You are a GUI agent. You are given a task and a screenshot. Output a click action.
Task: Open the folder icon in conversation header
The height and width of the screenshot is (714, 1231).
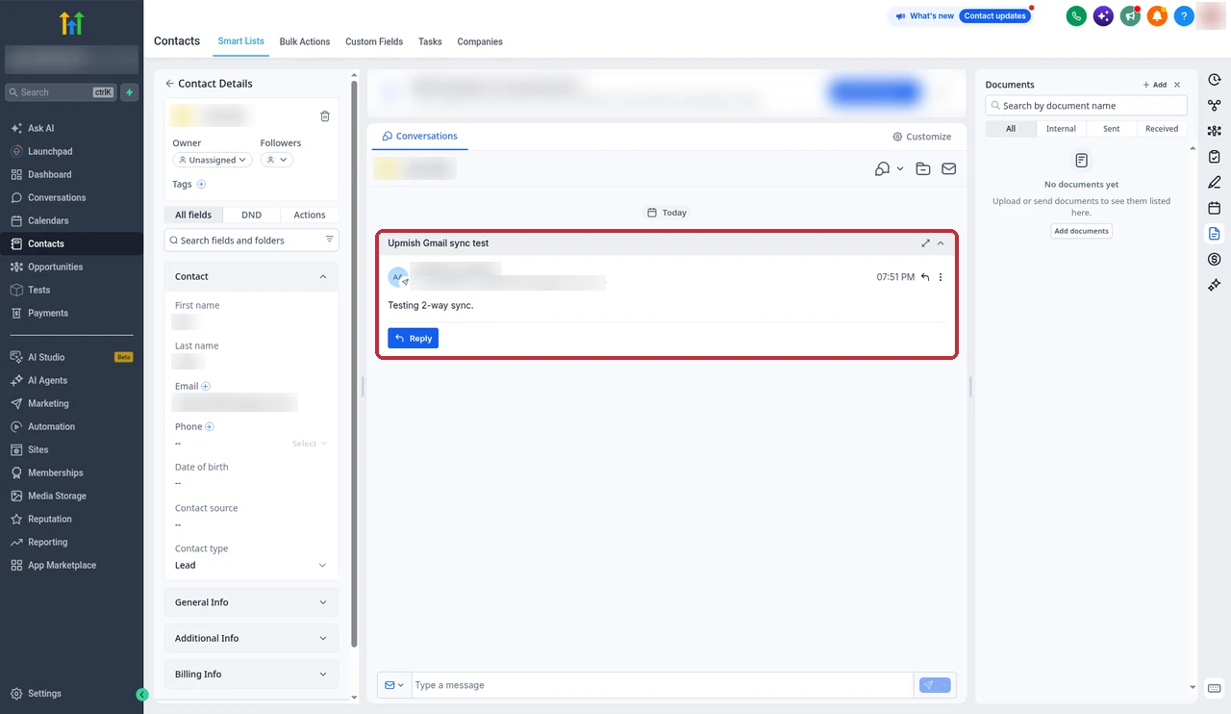point(923,169)
